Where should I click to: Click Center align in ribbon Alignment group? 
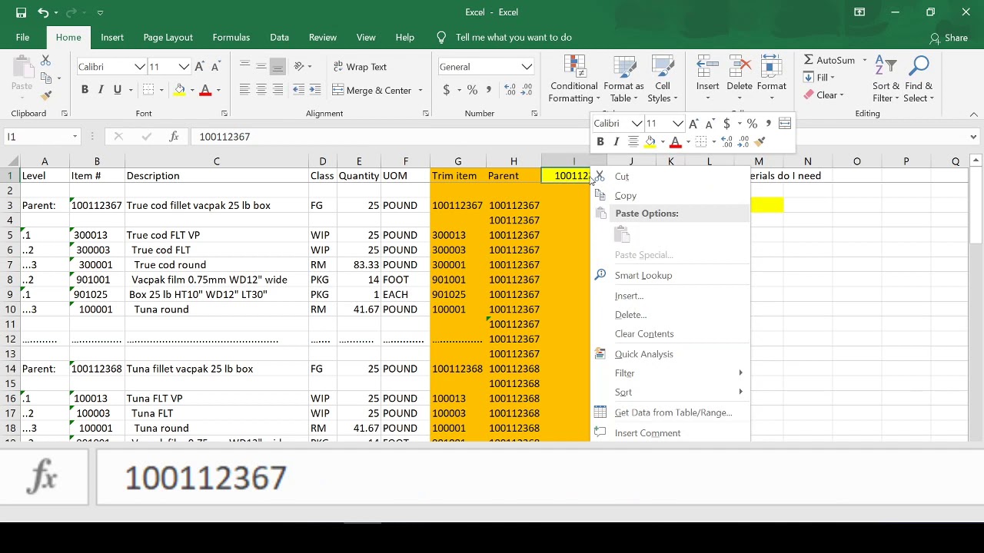click(x=261, y=90)
